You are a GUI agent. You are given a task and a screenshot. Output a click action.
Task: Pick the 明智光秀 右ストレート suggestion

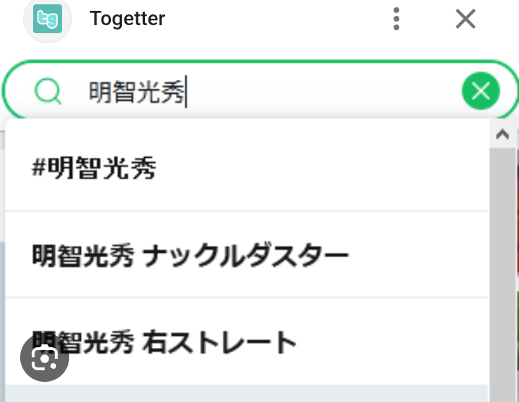(164, 341)
